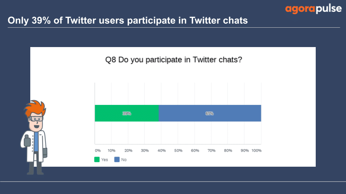Screen dimensions: 346x194
Task: Click the 80% axis label
Action: 228,151
